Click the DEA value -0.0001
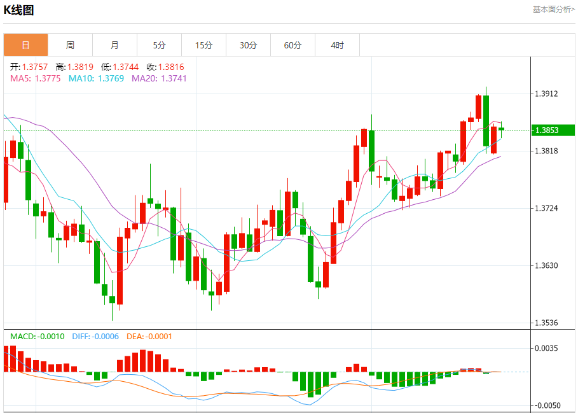 158,336
